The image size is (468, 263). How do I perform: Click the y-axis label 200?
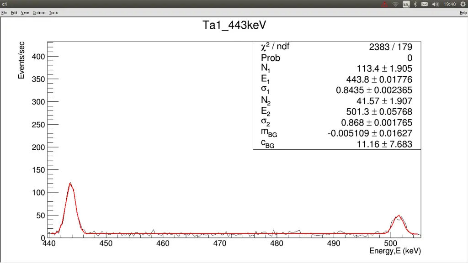click(38, 147)
